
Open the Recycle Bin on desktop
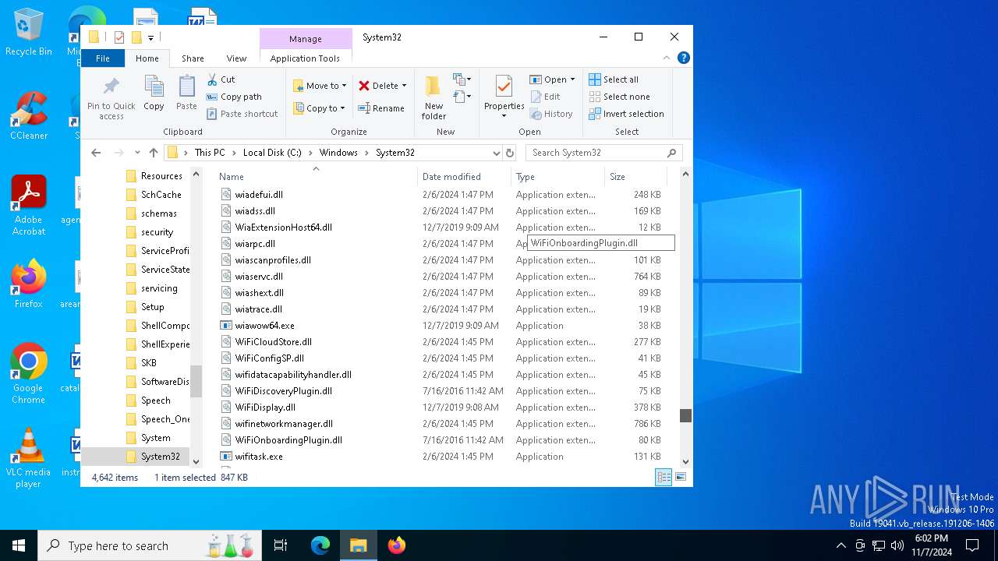(29, 33)
